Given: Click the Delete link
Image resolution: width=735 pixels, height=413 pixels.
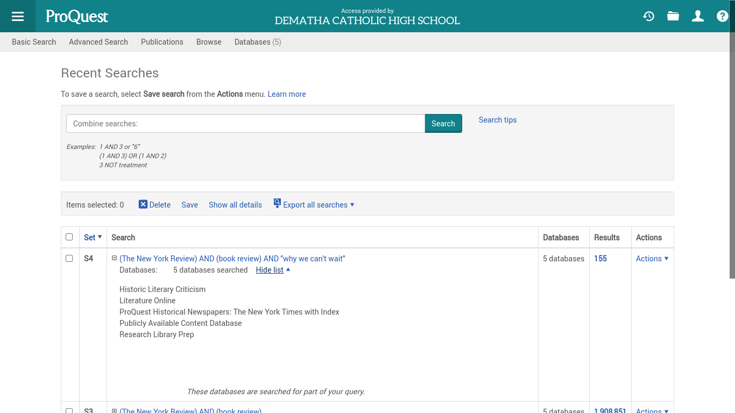Looking at the screenshot, I should (x=160, y=205).
